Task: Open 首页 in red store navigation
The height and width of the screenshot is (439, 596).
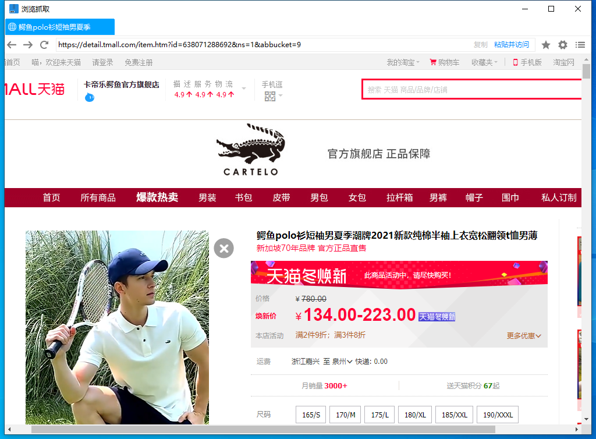Action: click(51, 197)
